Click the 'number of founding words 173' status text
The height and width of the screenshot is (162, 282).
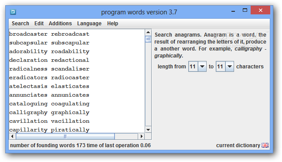pos(48,145)
